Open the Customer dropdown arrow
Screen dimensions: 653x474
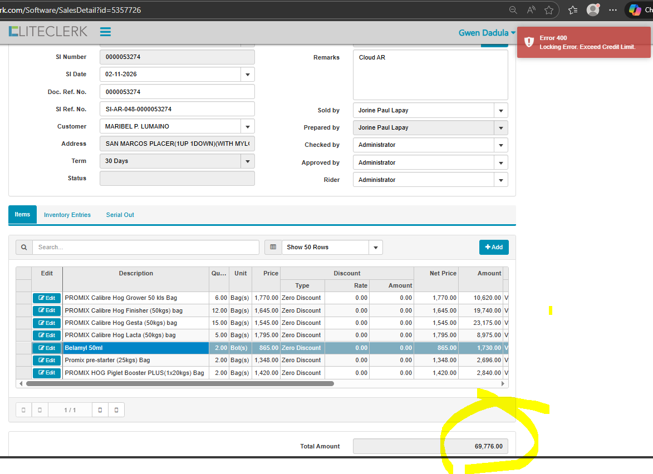[x=247, y=126]
